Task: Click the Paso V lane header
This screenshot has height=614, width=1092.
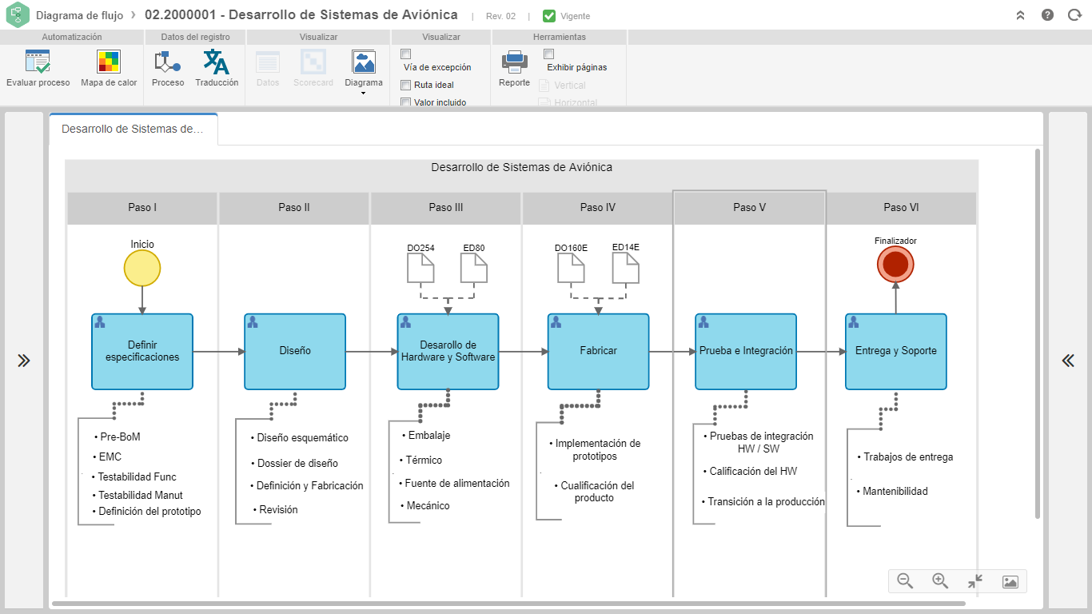Action: (x=750, y=208)
